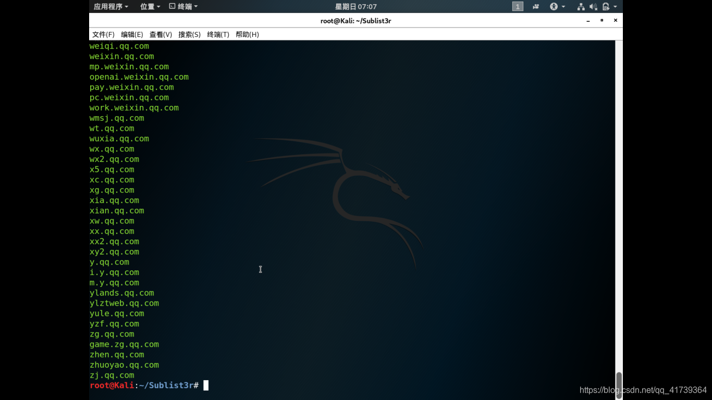Screen dimensions: 712x400
Task: Expand the system menu arrow beside battery
Action: [615, 7]
